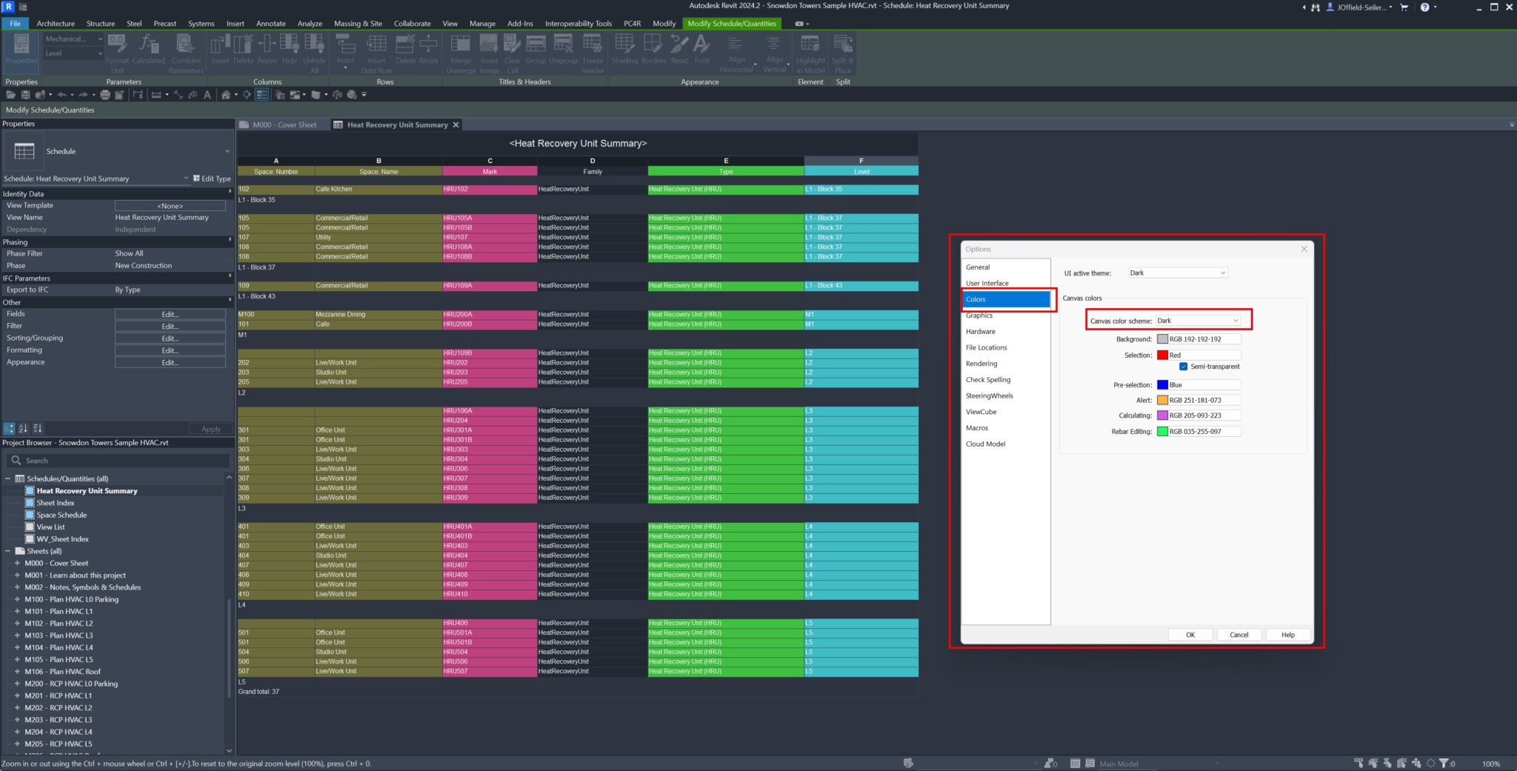Screen dimensions: 1517x771
Task: Click the Save icon in quick access toolbar
Action: point(25,95)
